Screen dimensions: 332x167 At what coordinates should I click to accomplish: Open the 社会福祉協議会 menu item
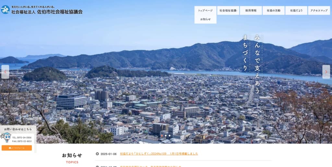(x=228, y=10)
